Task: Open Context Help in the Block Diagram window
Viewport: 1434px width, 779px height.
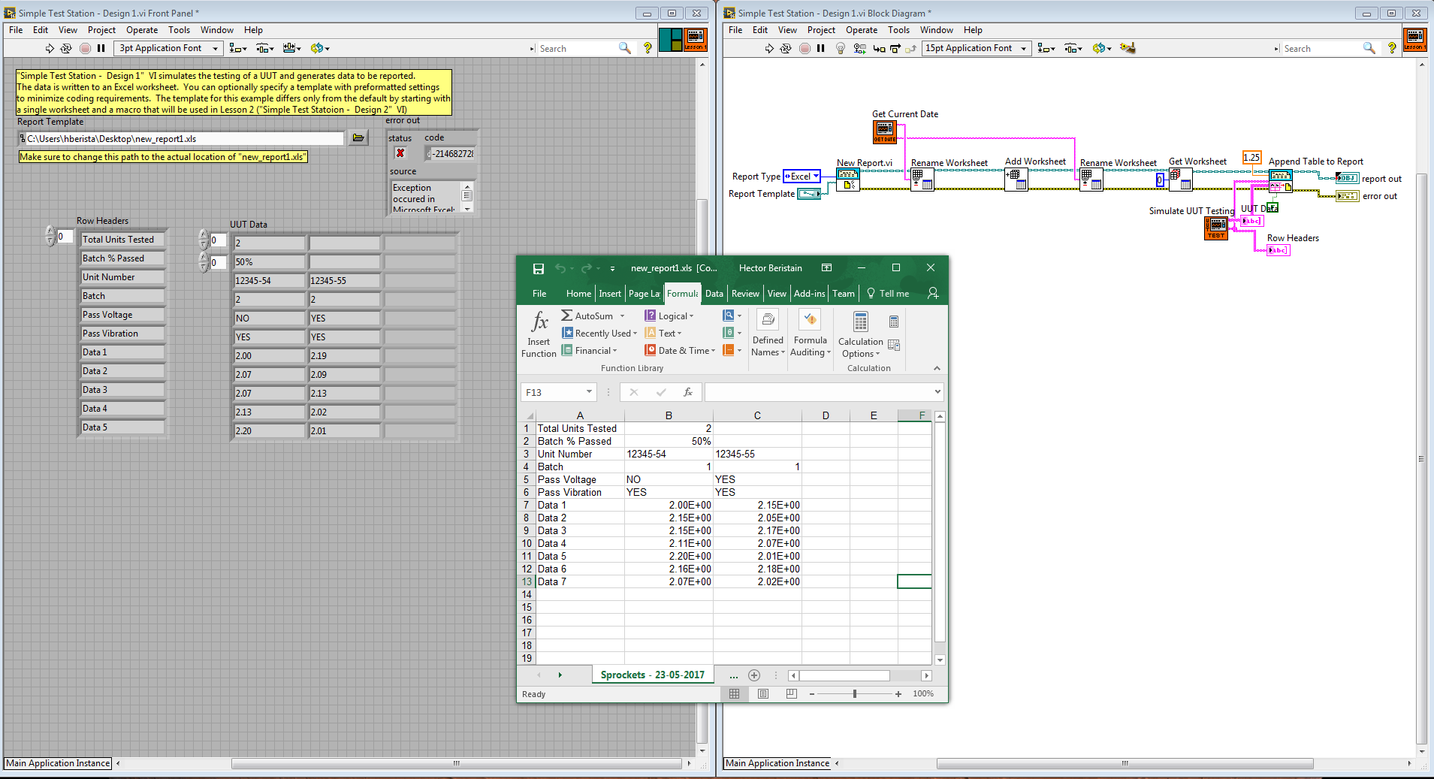Action: pos(1392,48)
